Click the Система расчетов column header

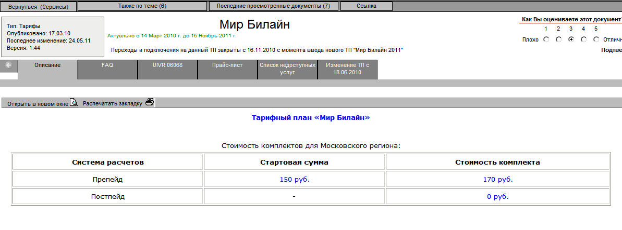click(107, 162)
